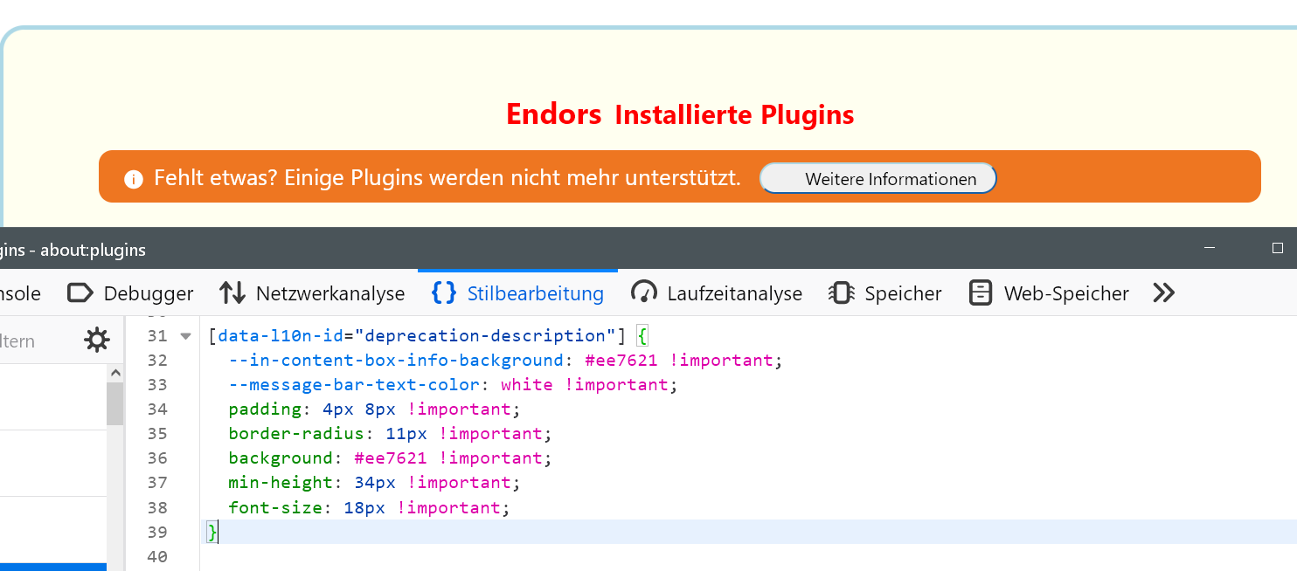This screenshot has height=571, width=1297.
Task: Collapse the CSS rule at line 31
Action: point(184,336)
